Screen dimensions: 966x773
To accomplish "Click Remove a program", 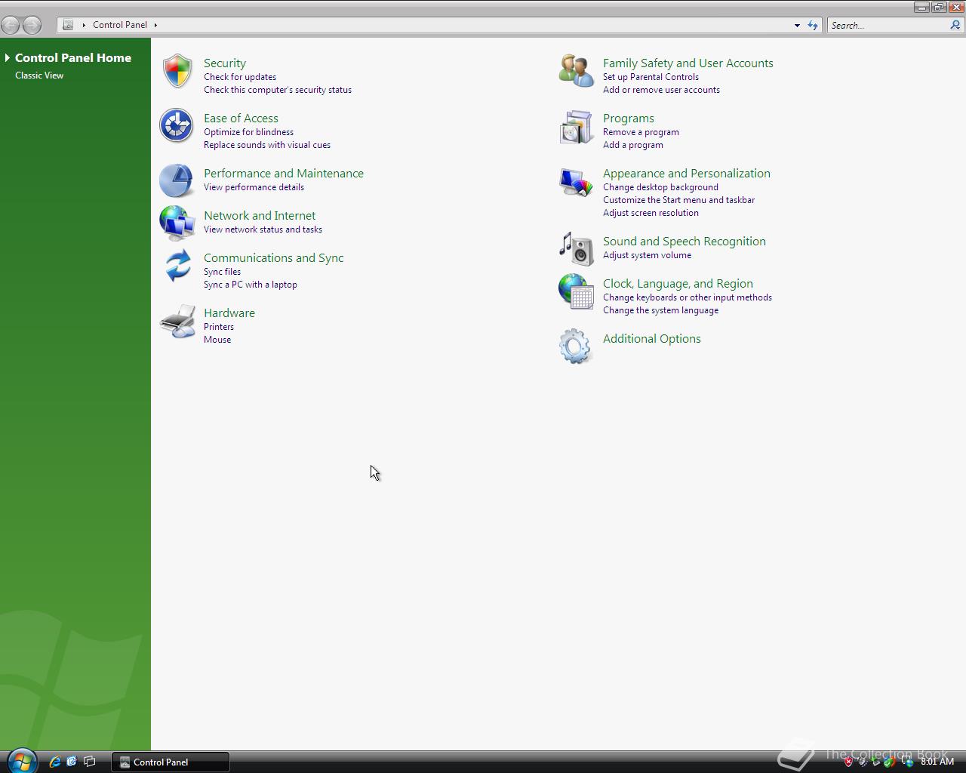I will 641,132.
